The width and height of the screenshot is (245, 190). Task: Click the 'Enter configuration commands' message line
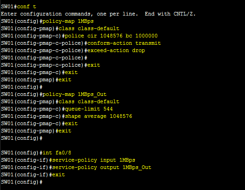98,14
